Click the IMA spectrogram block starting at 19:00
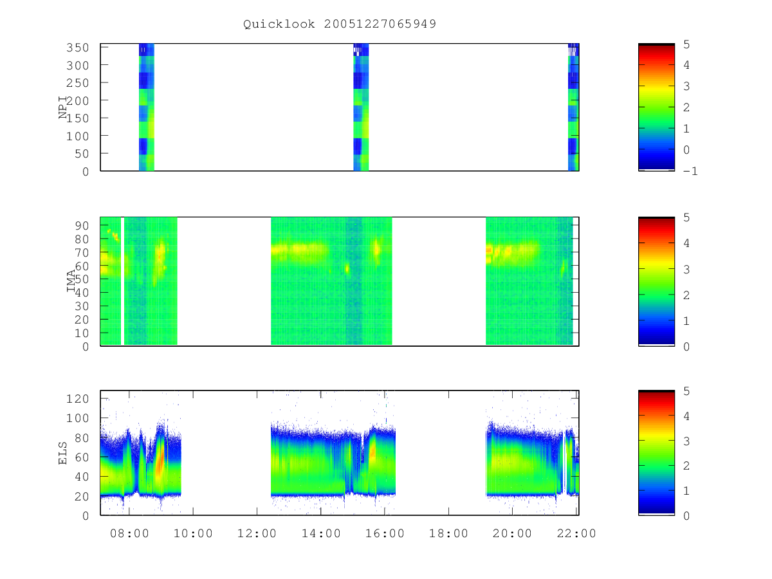 (529, 281)
